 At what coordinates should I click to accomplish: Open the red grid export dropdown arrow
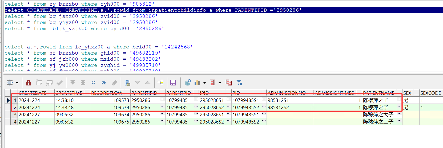point(220,83)
